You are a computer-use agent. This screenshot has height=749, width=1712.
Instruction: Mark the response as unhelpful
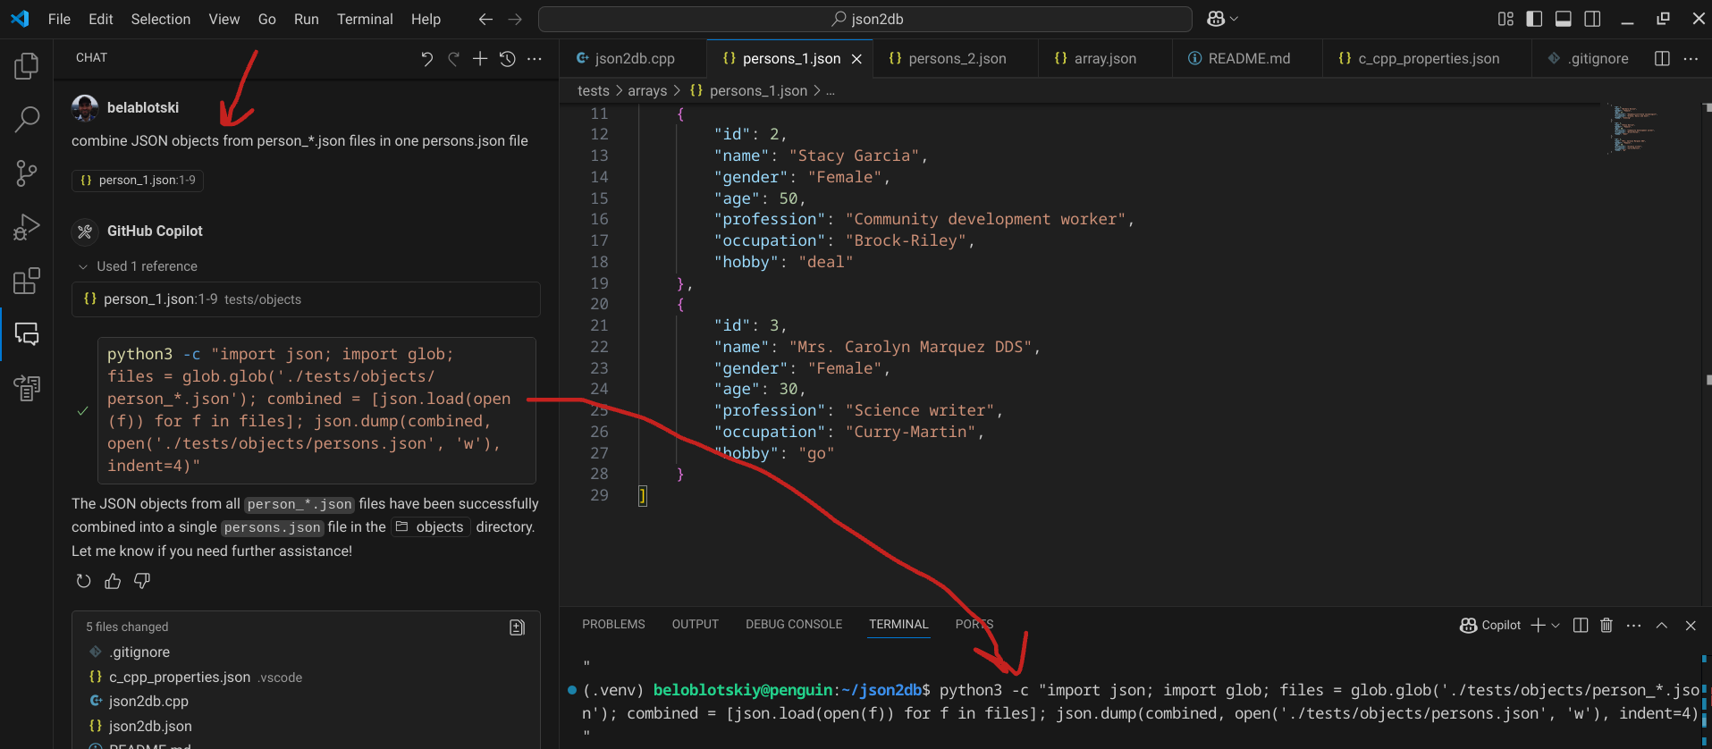pos(142,581)
